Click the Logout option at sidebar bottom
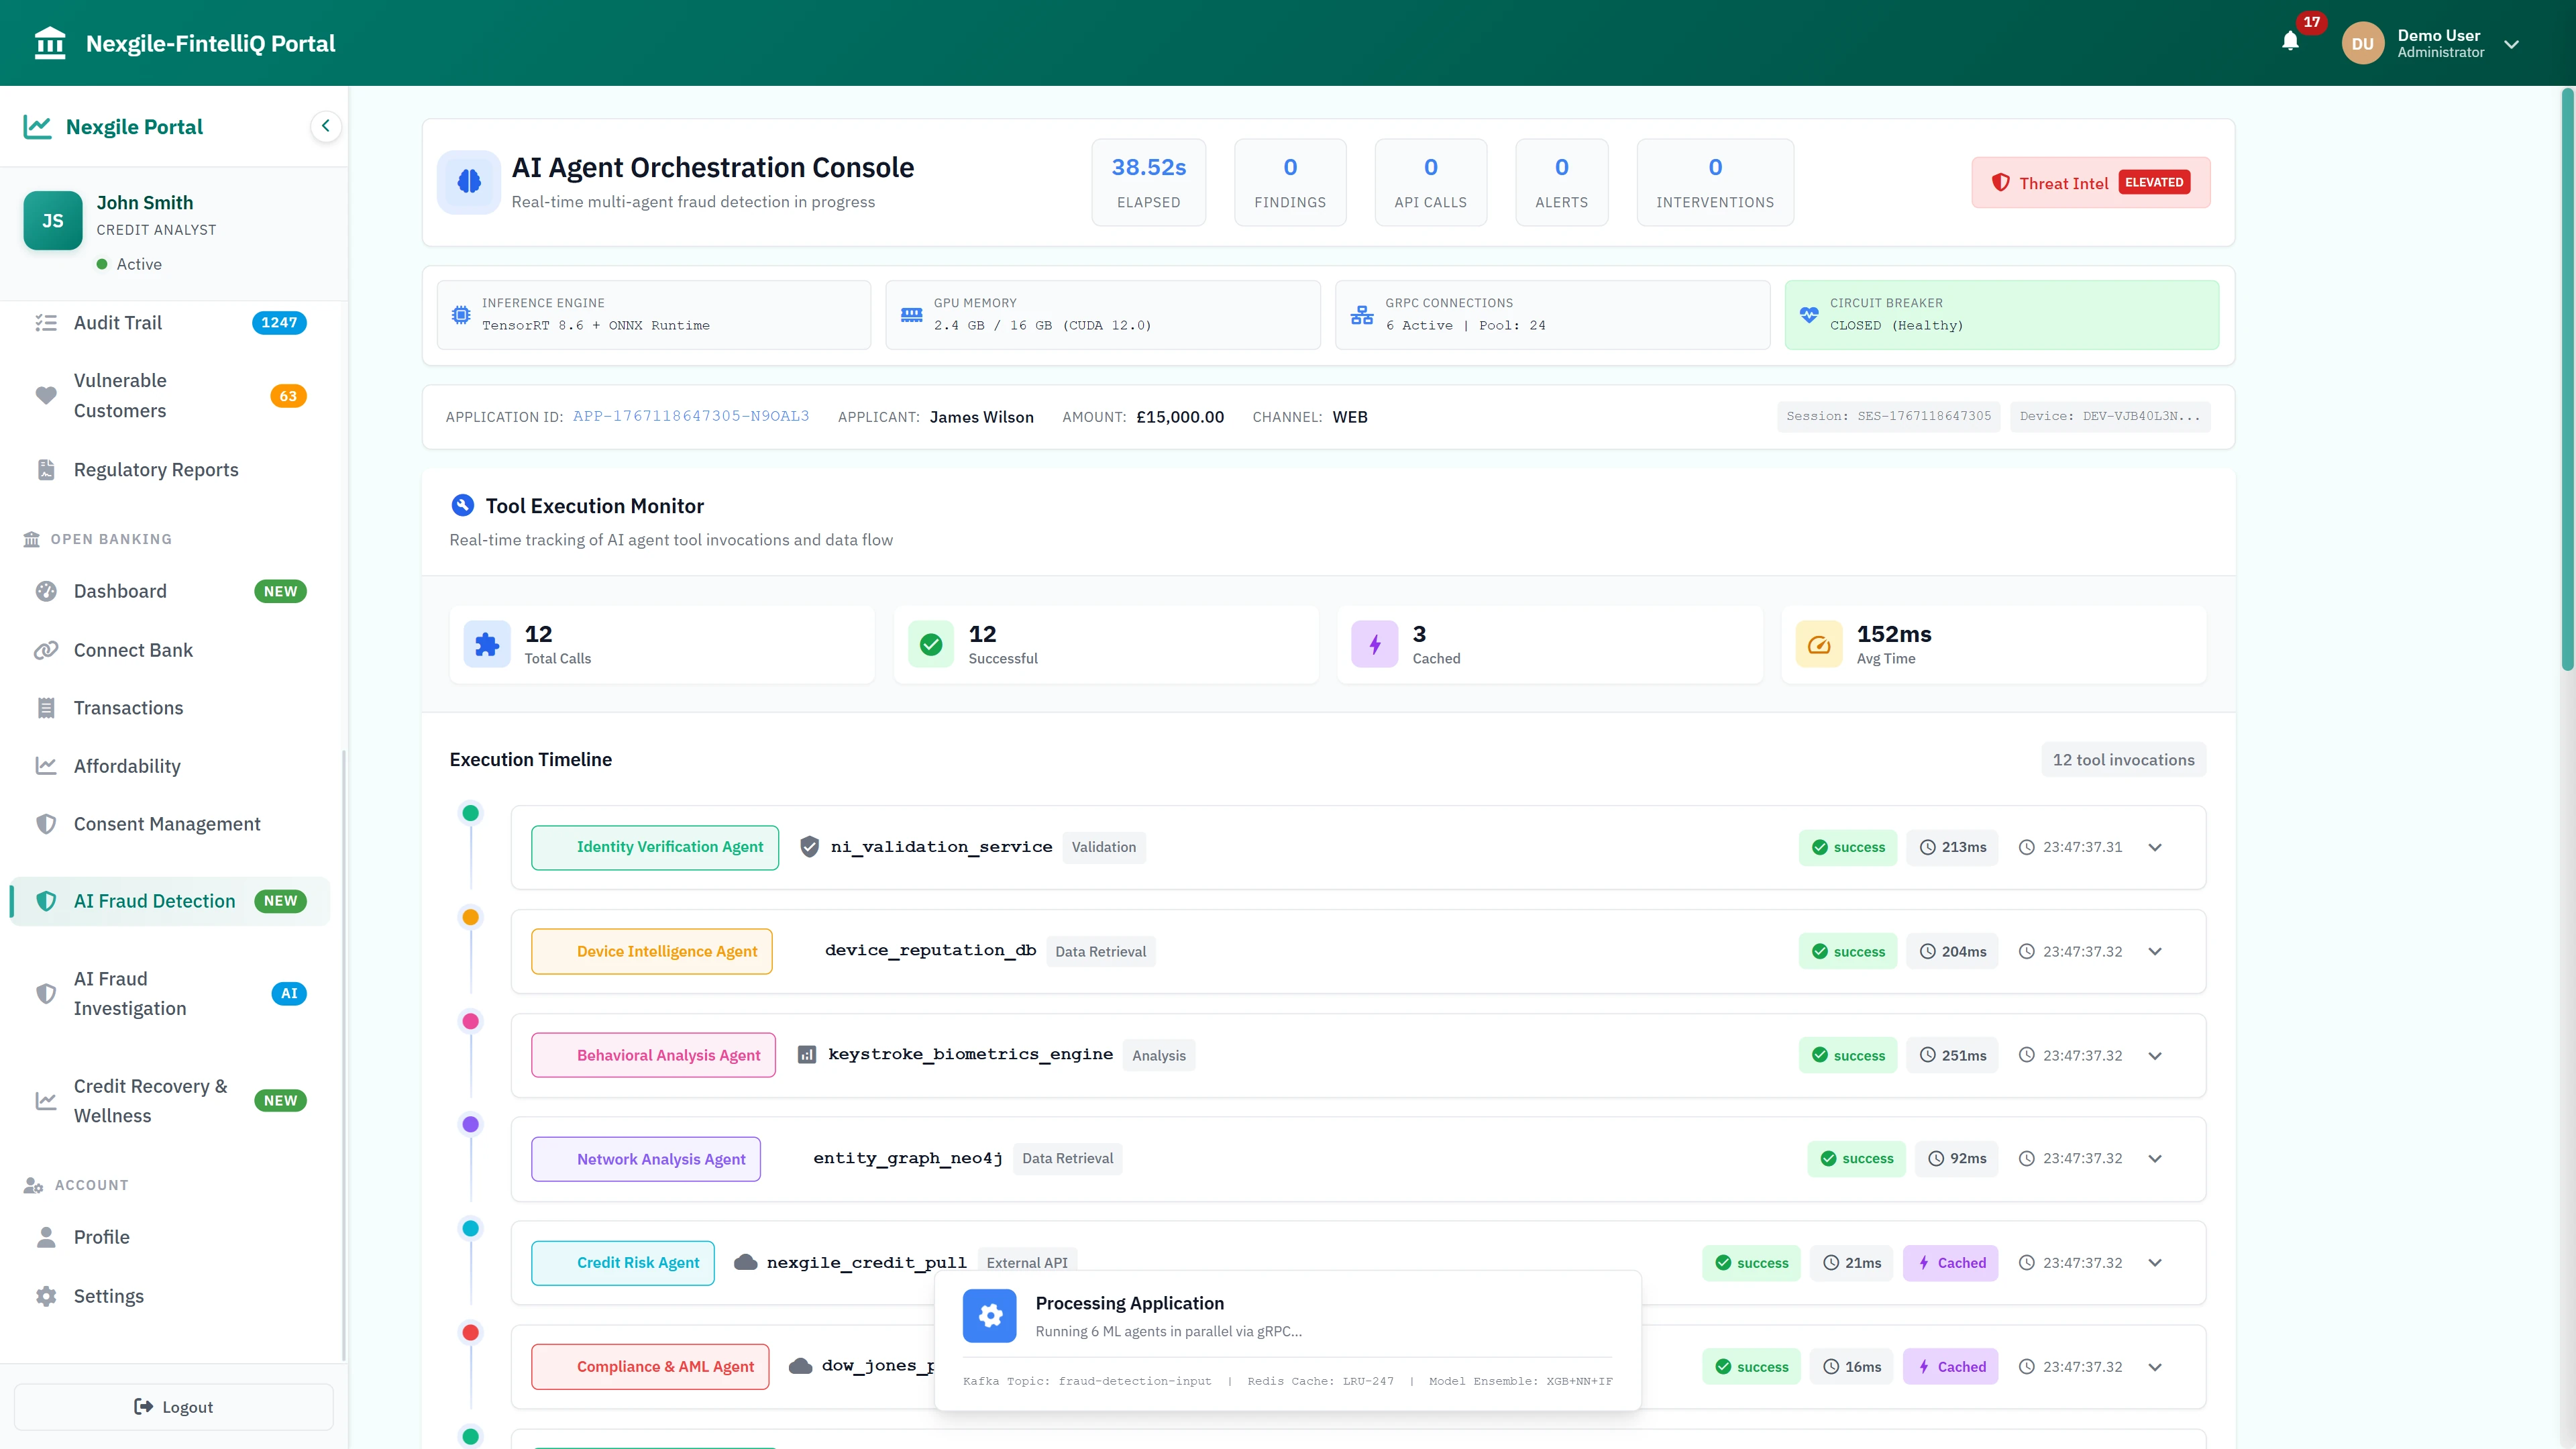This screenshot has width=2576, height=1449. pos(173,1406)
